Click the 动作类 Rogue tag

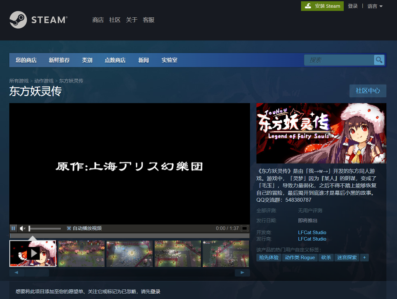pyautogui.click(x=299, y=257)
